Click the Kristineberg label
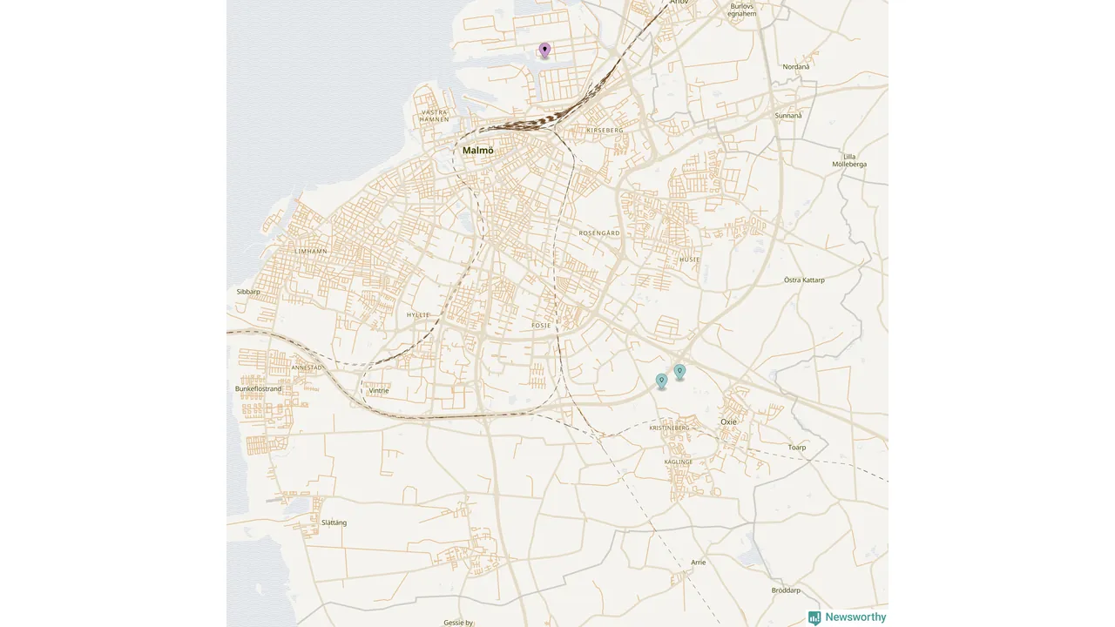 670,428
